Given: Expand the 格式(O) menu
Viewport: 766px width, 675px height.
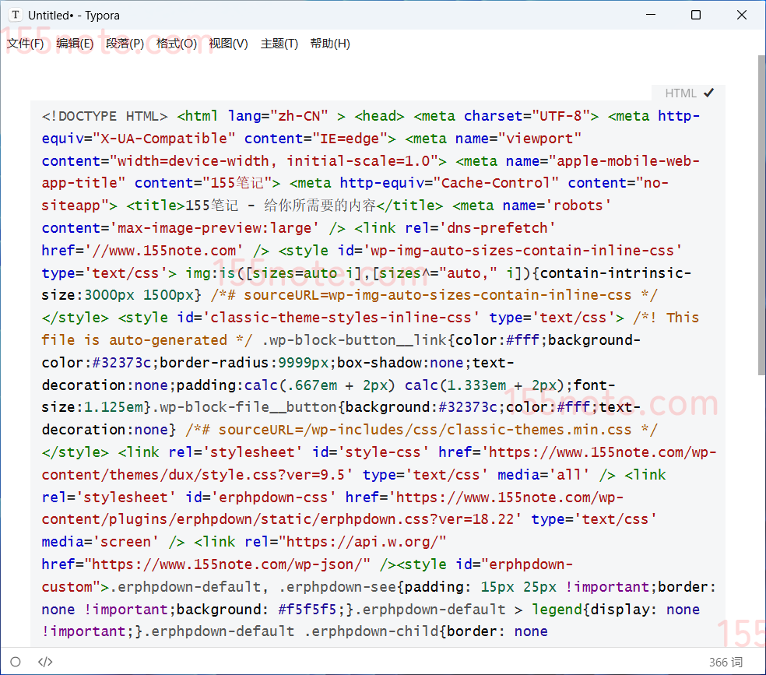Looking at the screenshot, I should pos(176,44).
